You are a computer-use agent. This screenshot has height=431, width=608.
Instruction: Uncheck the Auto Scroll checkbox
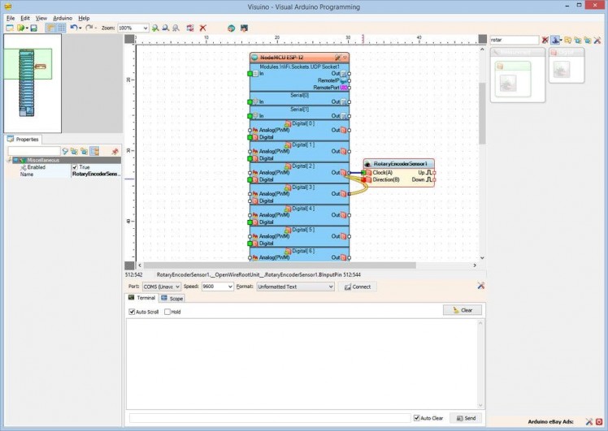pyautogui.click(x=132, y=312)
